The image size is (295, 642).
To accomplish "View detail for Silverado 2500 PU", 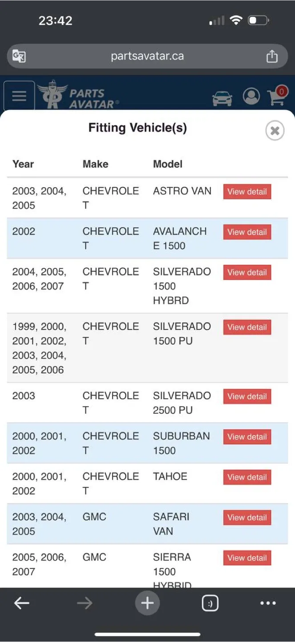I will [247, 396].
